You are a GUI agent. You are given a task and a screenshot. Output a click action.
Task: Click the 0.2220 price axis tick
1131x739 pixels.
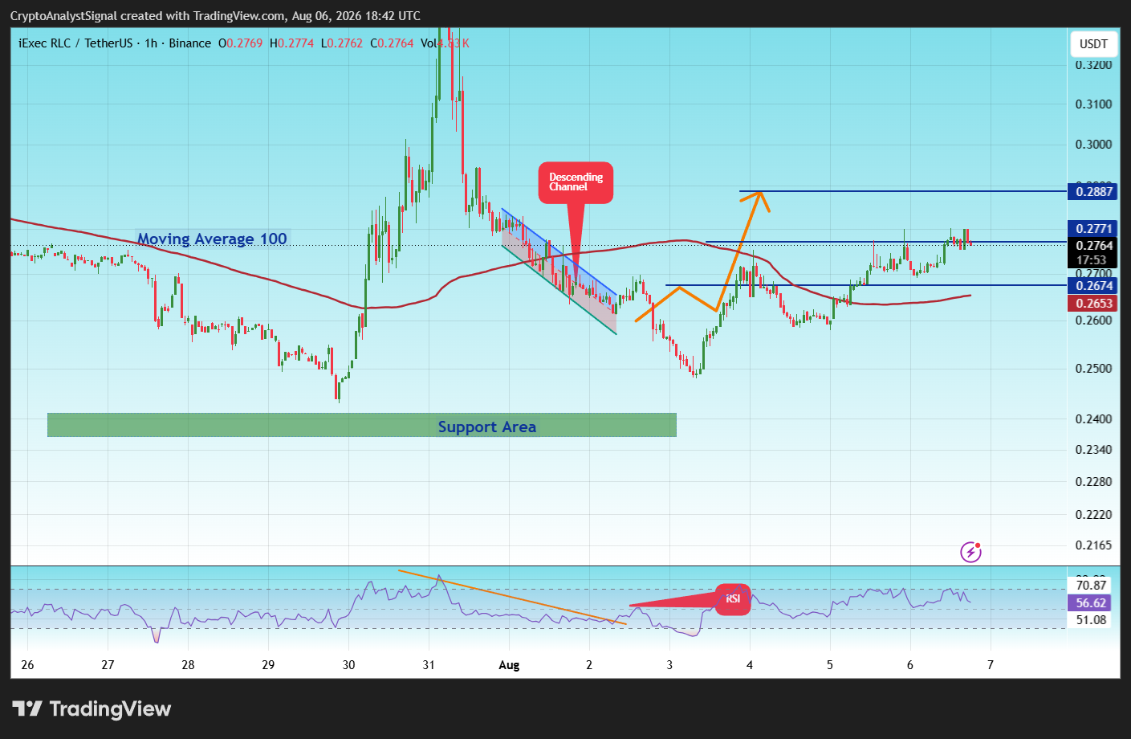1094,515
